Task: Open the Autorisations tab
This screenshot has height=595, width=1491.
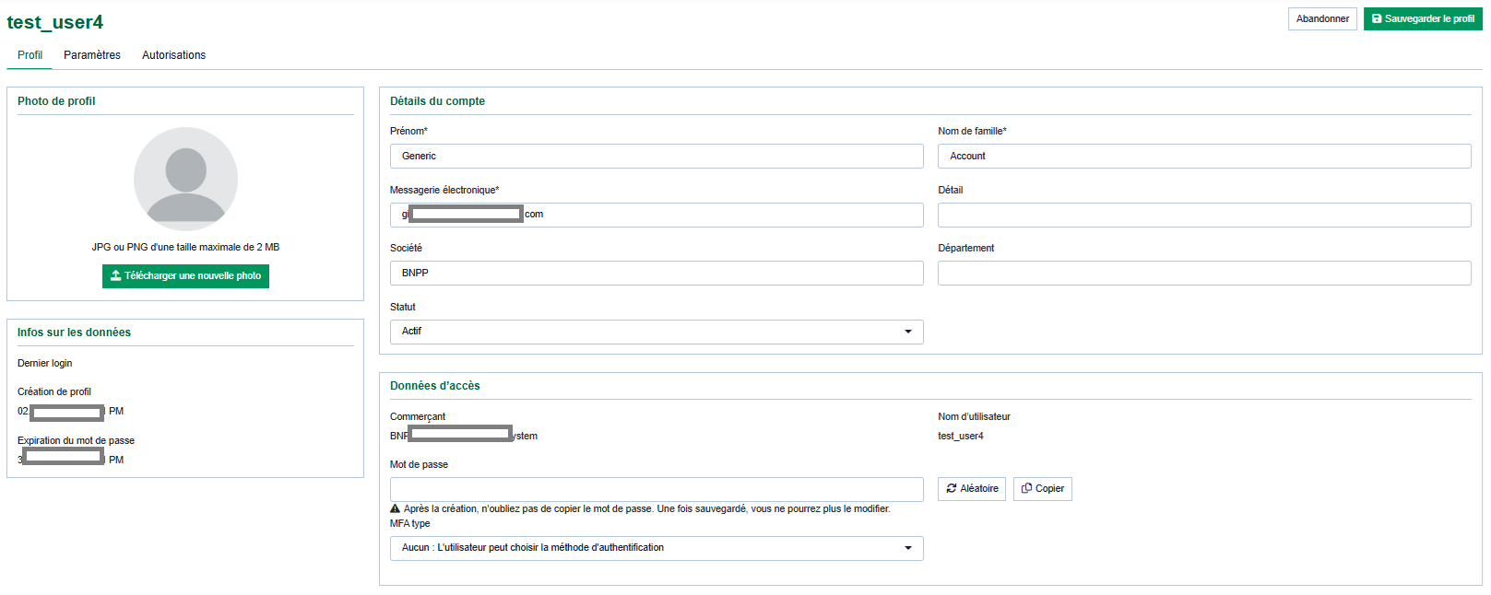Action: pos(173,55)
